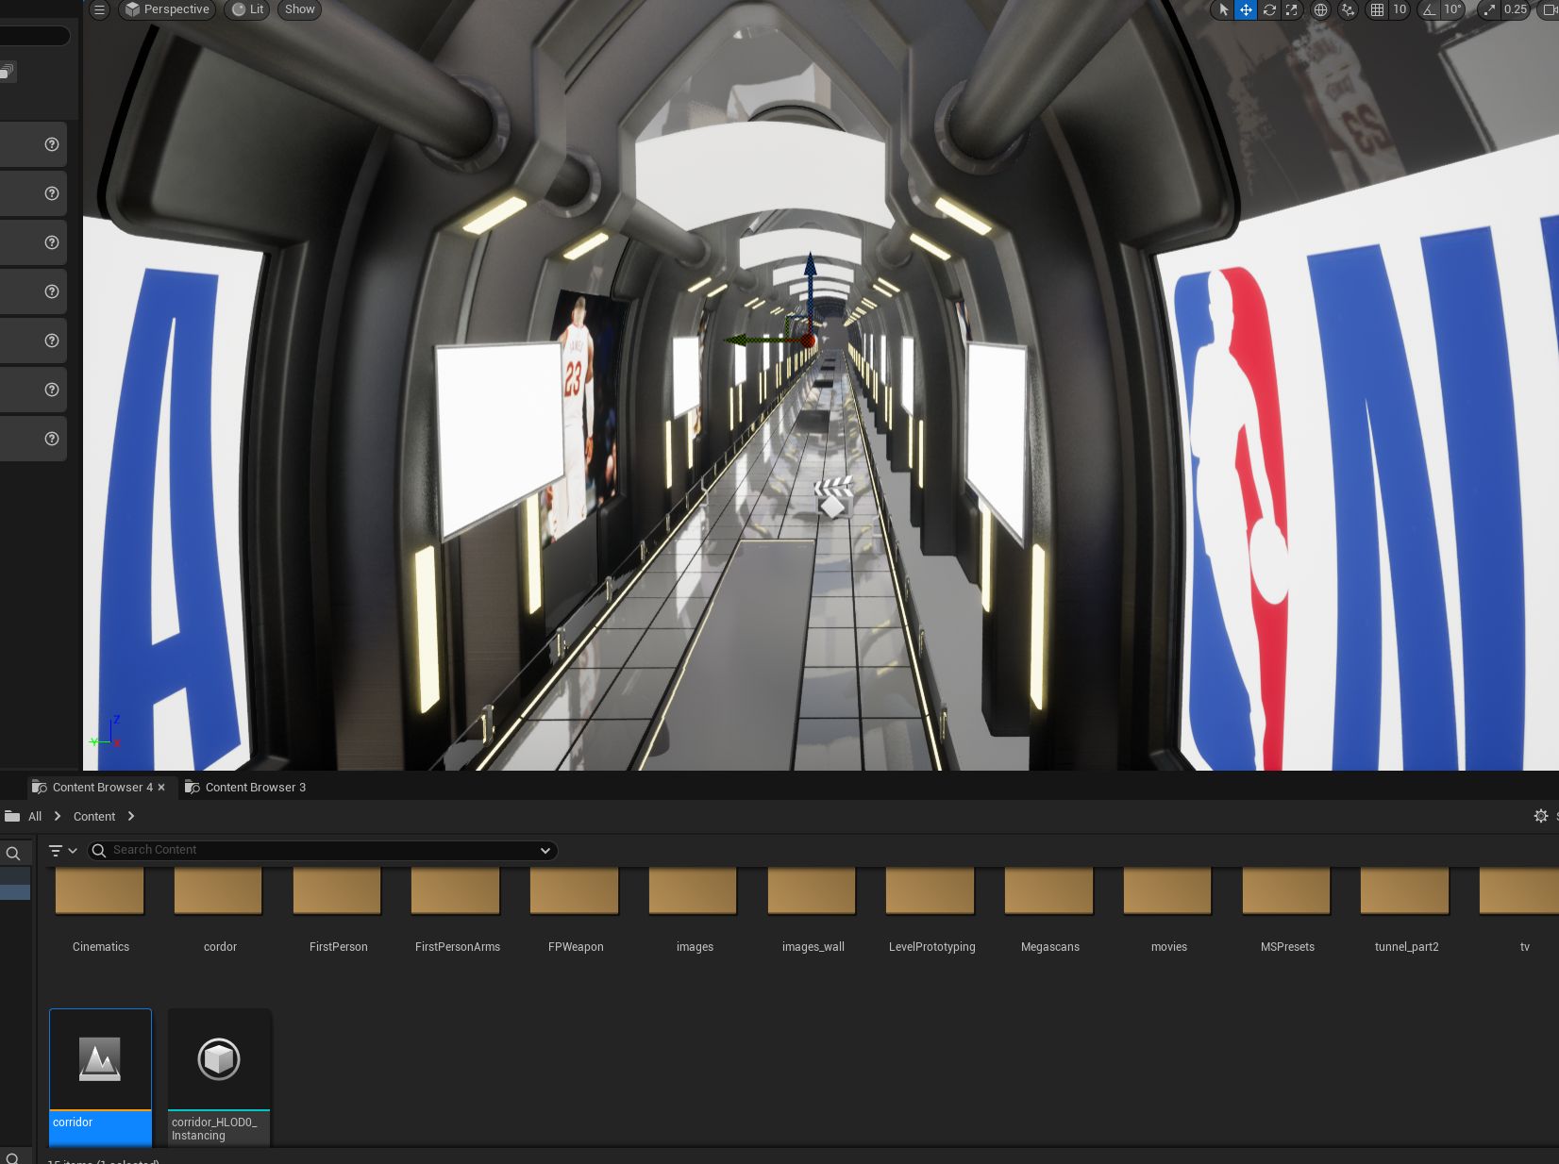Open the Show flags menu

point(299,9)
